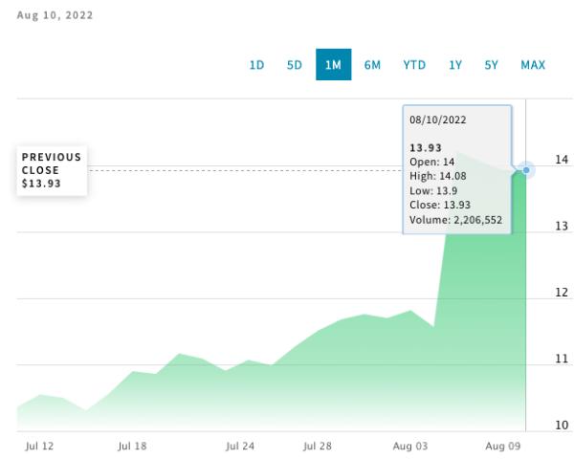Click the Jul 12 axis label
The image size is (574, 459).
(x=39, y=447)
